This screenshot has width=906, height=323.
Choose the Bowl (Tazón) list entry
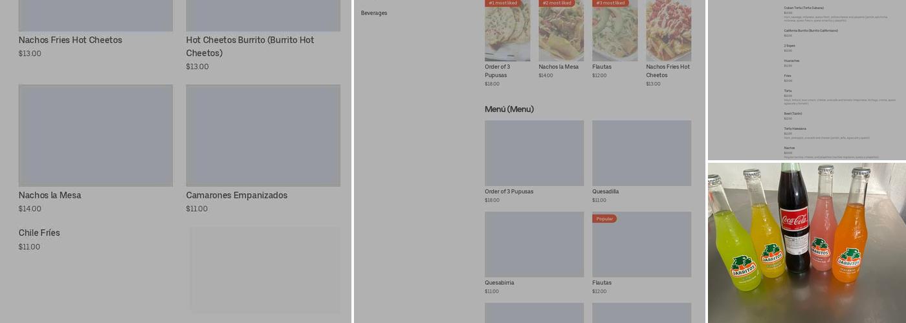[x=793, y=114]
